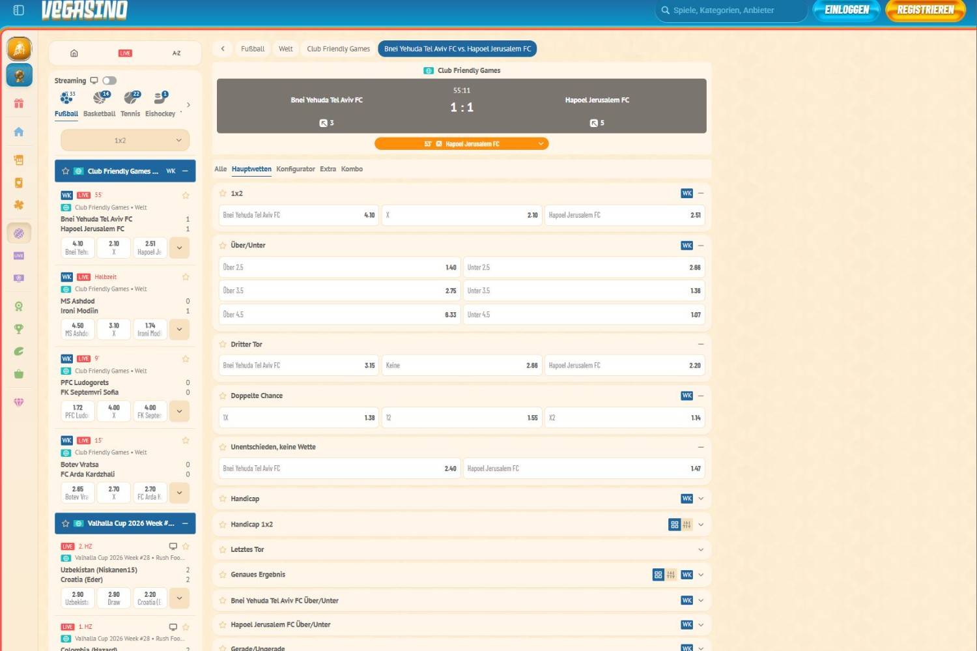Click the REGISTRIEREN button
The image size is (977, 651).
tap(926, 10)
